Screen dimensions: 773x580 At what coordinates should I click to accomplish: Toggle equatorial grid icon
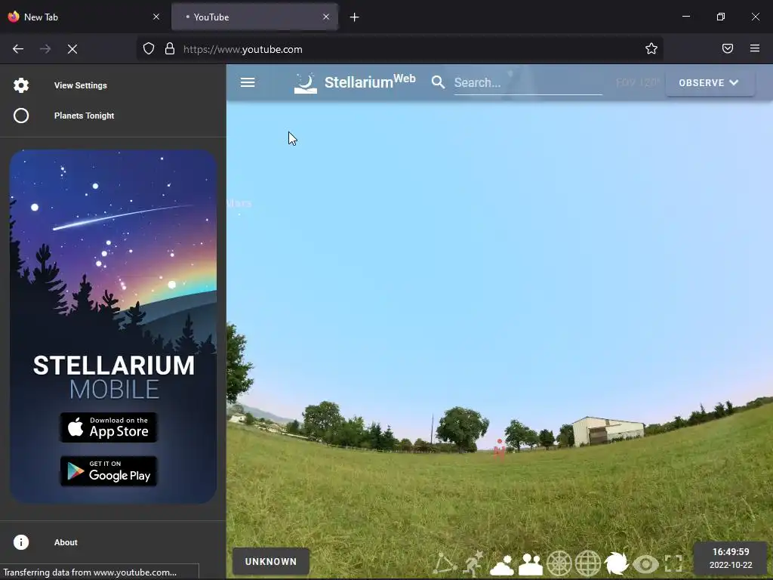pyautogui.click(x=588, y=563)
